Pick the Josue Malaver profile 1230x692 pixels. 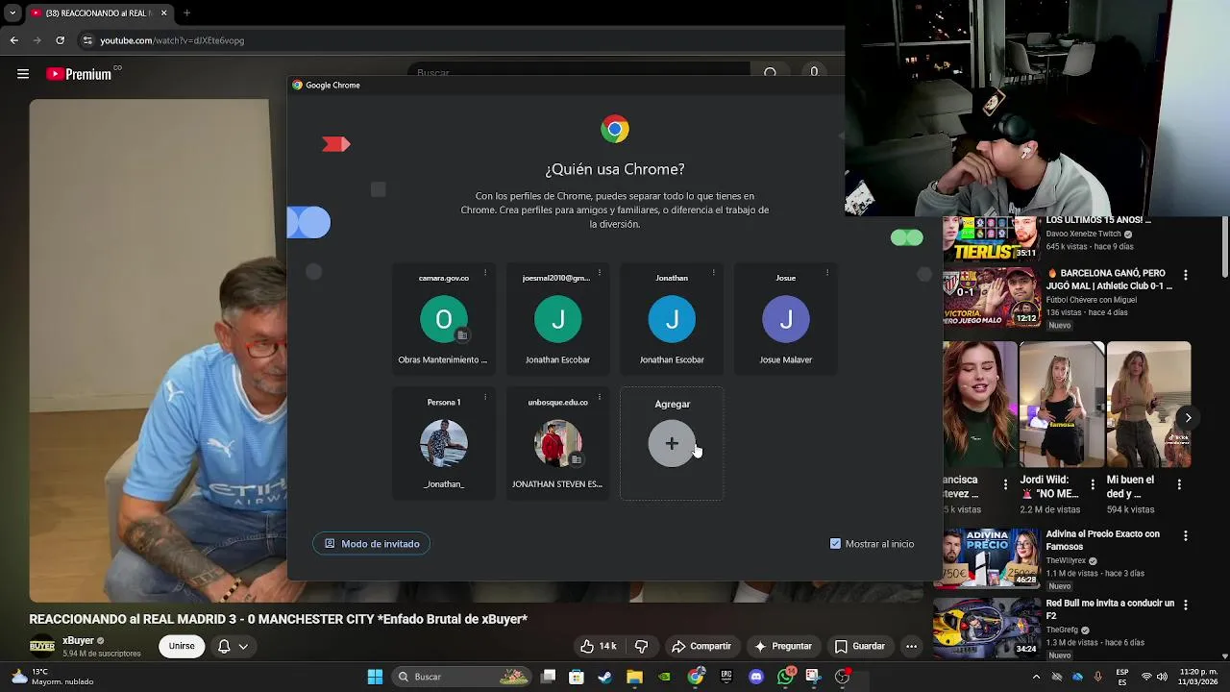click(x=786, y=319)
